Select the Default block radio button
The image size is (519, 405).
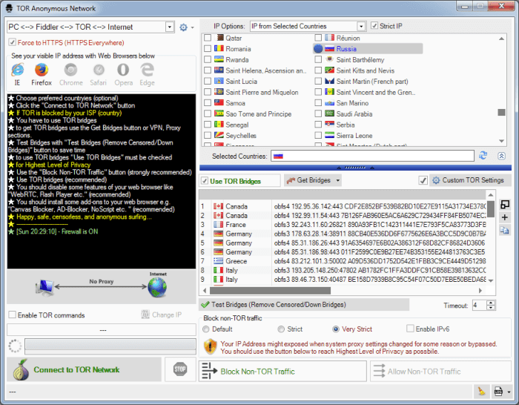click(206, 329)
